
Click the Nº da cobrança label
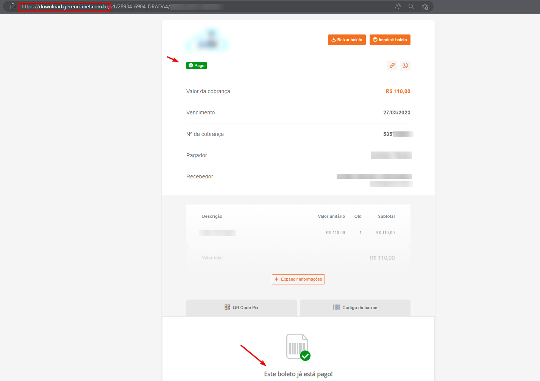[x=205, y=134]
